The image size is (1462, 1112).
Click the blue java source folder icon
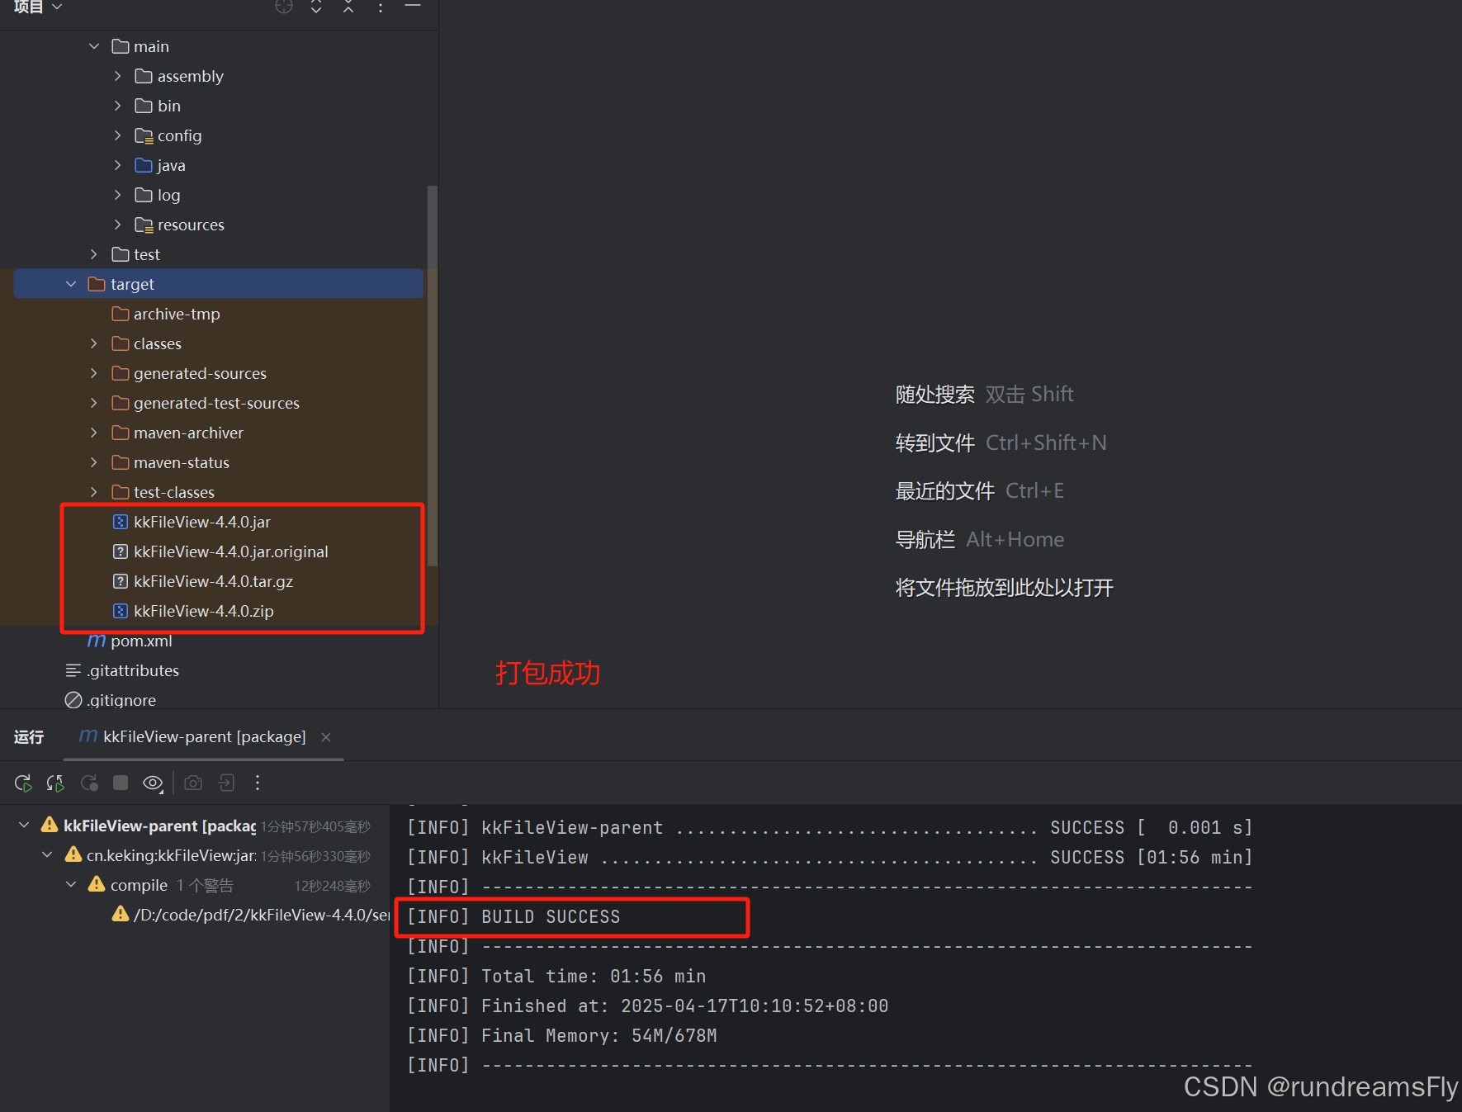[144, 165]
